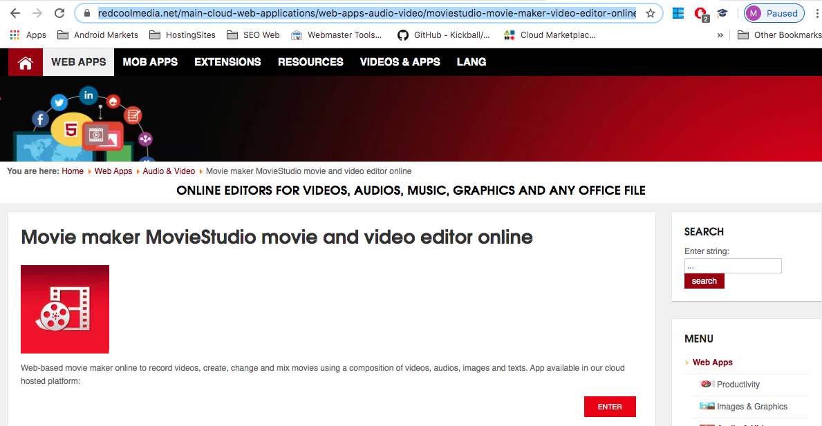Screen dimensions: 822x426
Task: Select the MOB APPS menu item
Action: point(150,62)
